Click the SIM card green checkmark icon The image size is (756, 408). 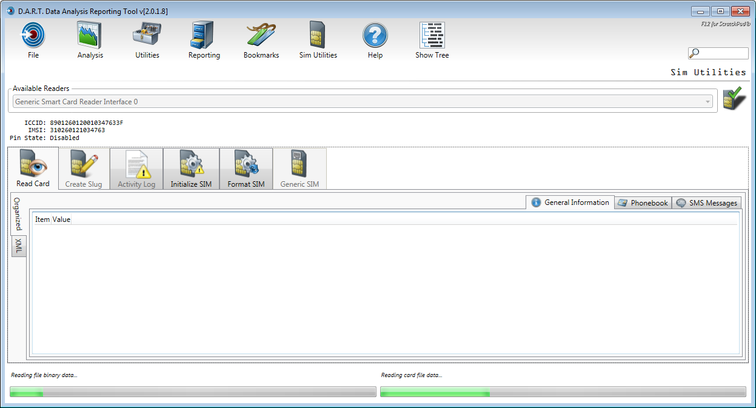734,99
